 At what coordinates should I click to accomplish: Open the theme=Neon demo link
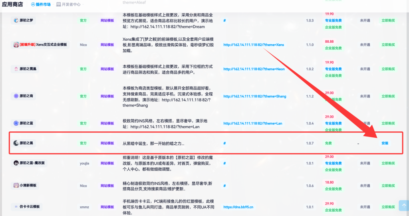coord(254,69)
